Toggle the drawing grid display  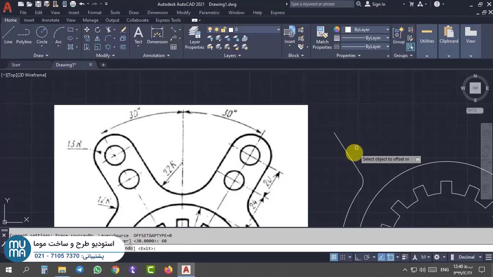click(x=334, y=257)
